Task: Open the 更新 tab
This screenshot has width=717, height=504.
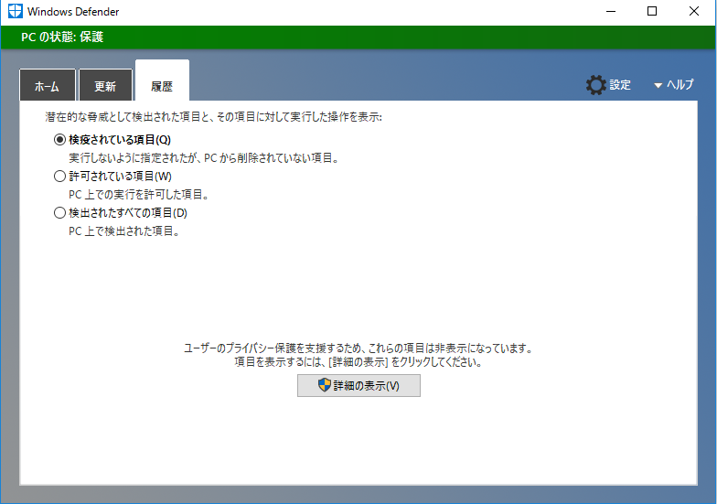Action: pos(105,87)
